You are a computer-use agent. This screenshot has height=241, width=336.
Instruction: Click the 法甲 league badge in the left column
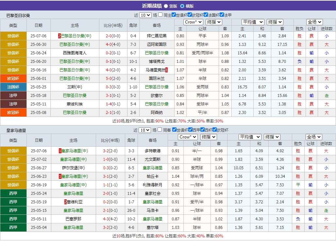(13, 95)
